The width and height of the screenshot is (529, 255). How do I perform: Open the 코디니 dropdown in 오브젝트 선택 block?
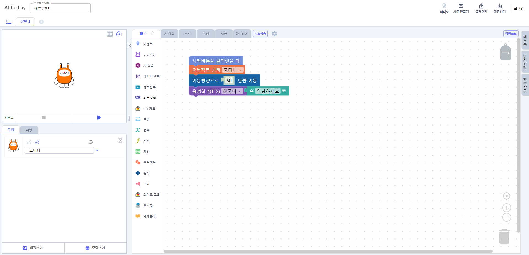coord(233,70)
